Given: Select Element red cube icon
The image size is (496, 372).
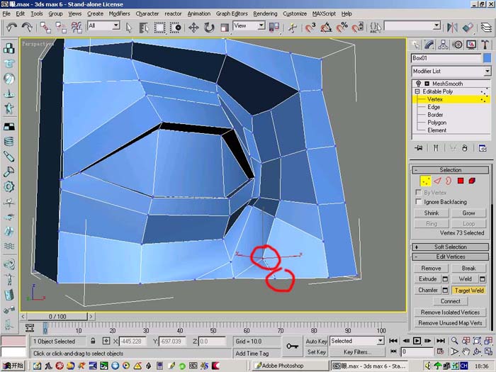Looking at the screenshot, I should 472,181.
